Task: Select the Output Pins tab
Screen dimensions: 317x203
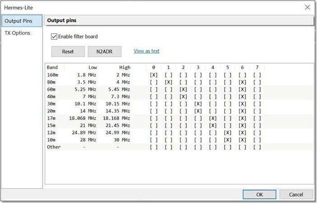Action: pyautogui.click(x=22, y=21)
